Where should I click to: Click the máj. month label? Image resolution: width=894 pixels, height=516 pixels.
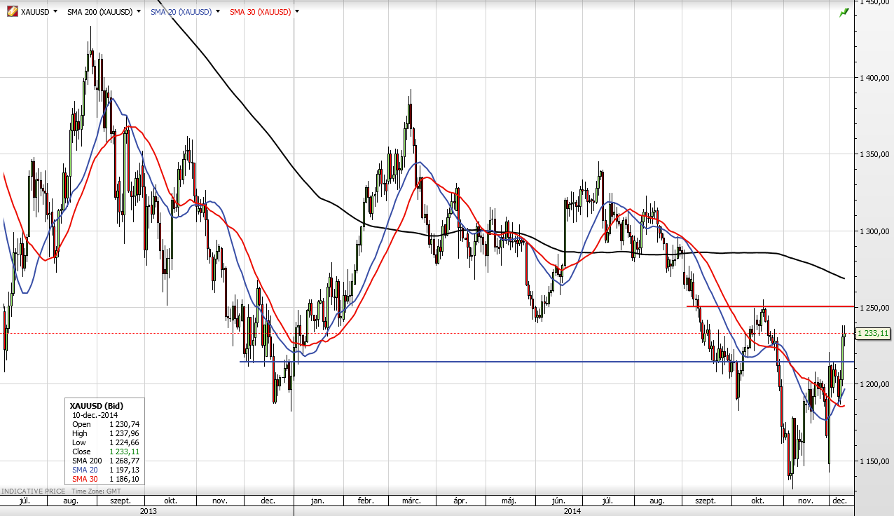(509, 501)
